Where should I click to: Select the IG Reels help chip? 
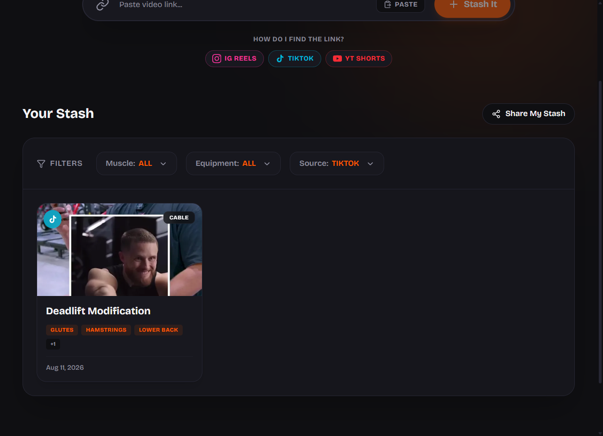(x=234, y=59)
